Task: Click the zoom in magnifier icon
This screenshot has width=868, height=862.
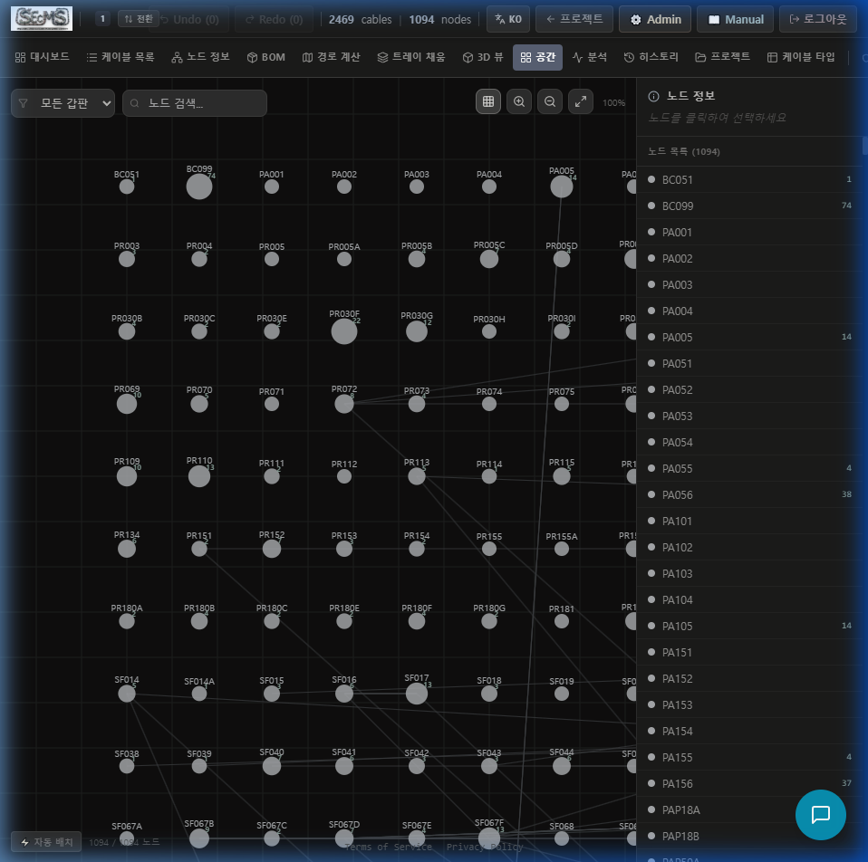Action: (518, 101)
